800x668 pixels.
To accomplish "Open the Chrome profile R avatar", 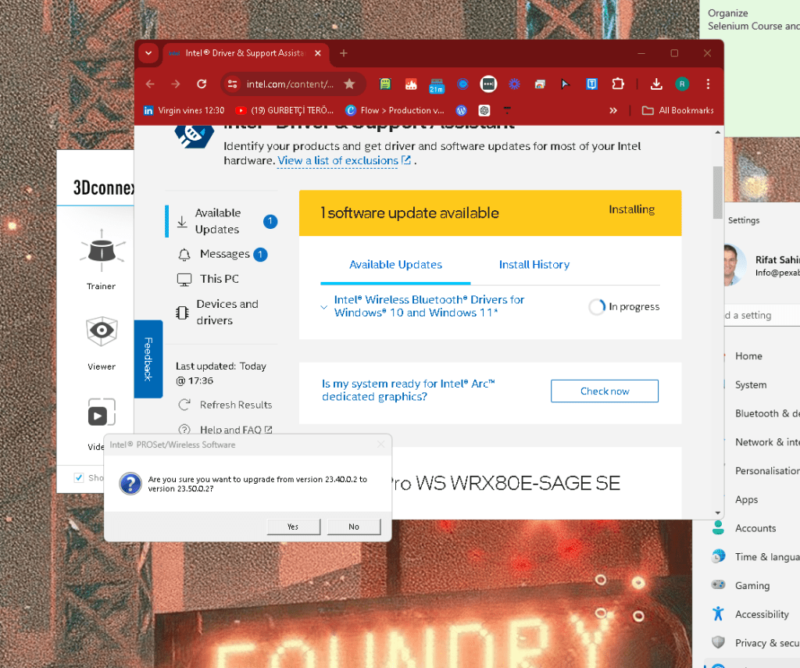I will (x=682, y=84).
